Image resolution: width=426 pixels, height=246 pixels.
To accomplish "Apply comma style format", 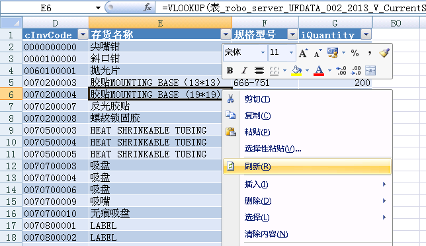I will 370,53.
